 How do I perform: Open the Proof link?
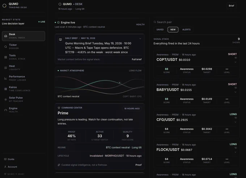point(138,165)
